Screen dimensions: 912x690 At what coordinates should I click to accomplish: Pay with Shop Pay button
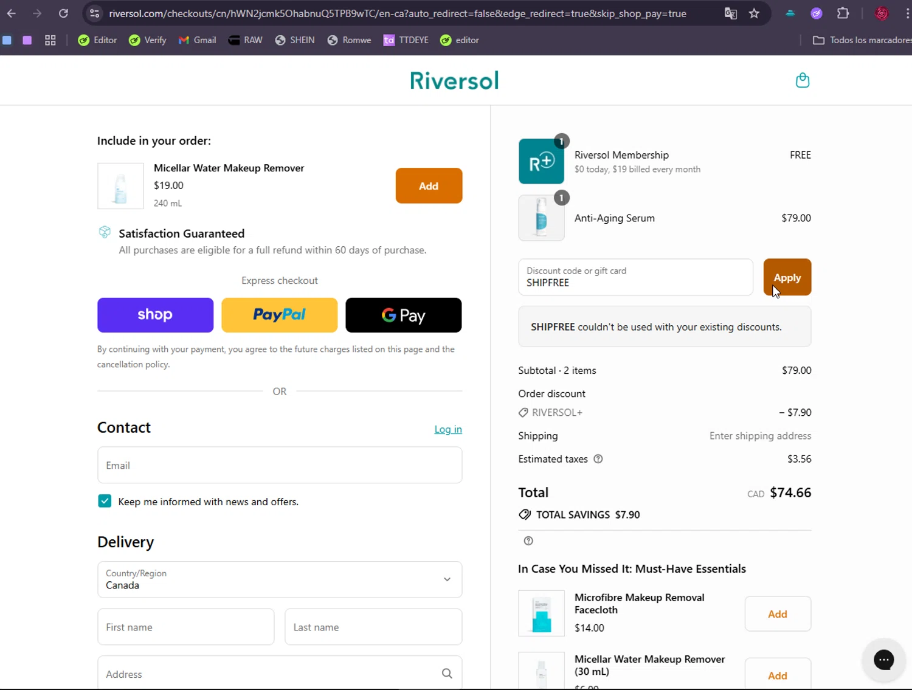tap(155, 315)
